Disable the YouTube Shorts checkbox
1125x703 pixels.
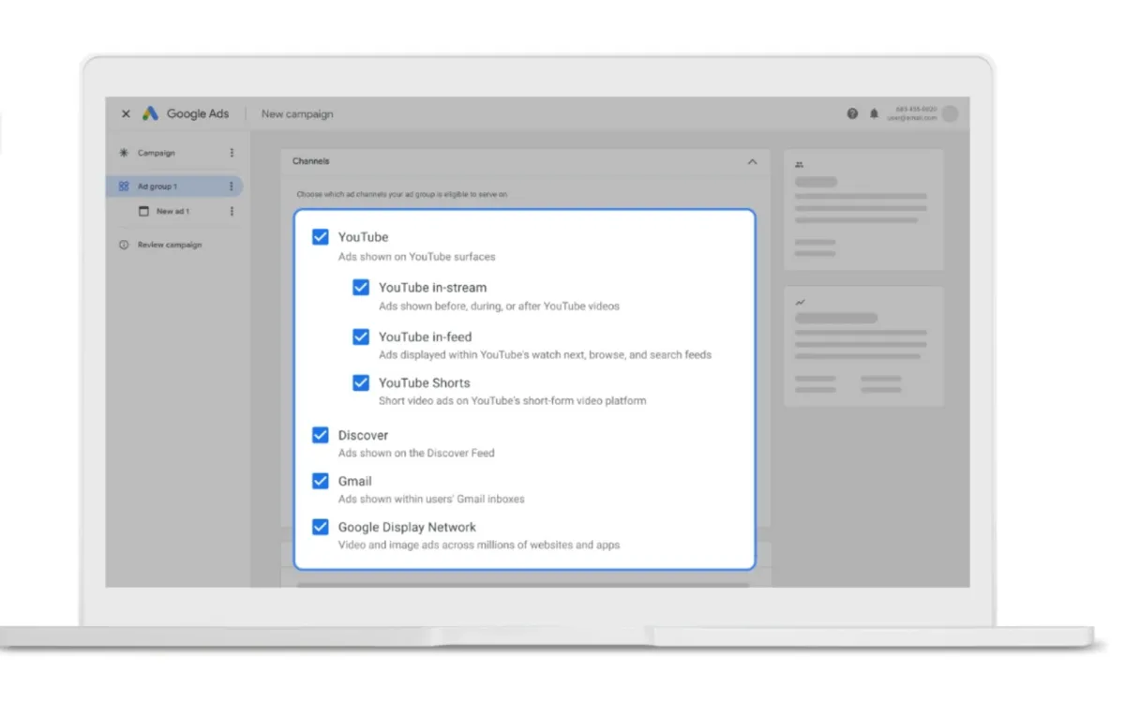[x=361, y=382]
